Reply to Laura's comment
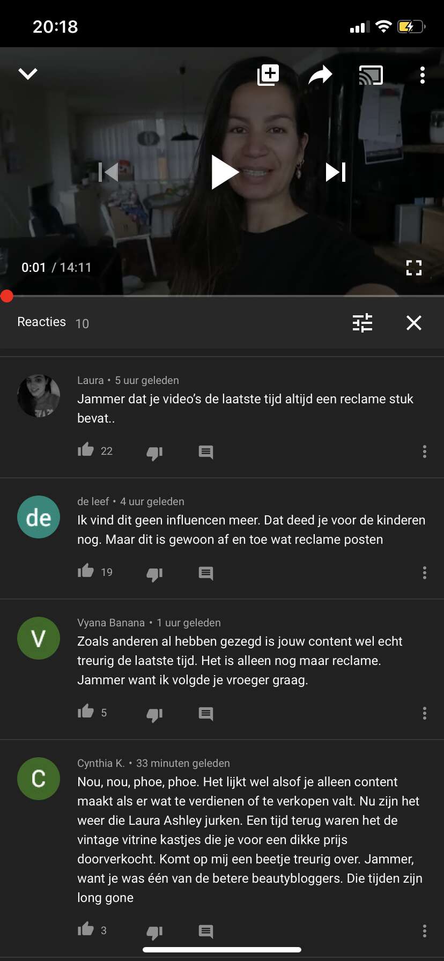Screen dimensions: 444x961 (x=206, y=452)
